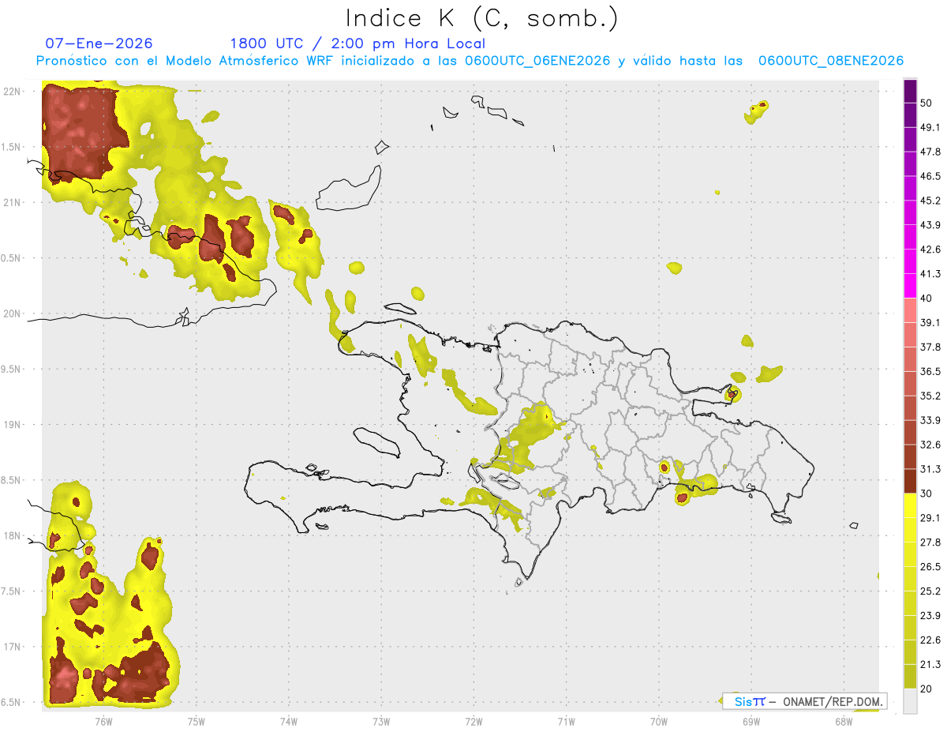Click the colorbar value '20'
The width and height of the screenshot is (947, 732).
tap(927, 689)
